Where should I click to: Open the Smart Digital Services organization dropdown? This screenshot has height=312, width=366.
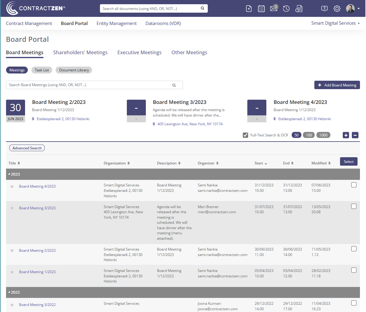point(335,23)
